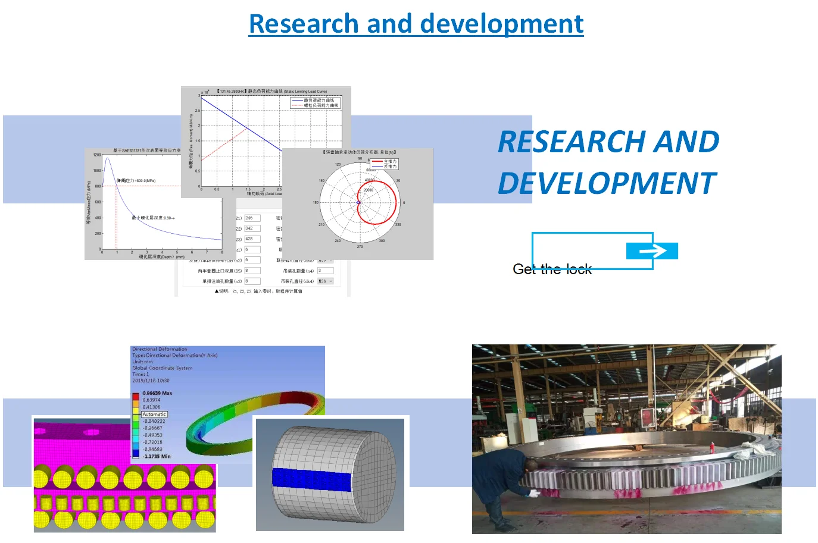Click the red Max swatch in color legend
Image resolution: width=818 pixels, height=543 pixels.
[x=136, y=396]
